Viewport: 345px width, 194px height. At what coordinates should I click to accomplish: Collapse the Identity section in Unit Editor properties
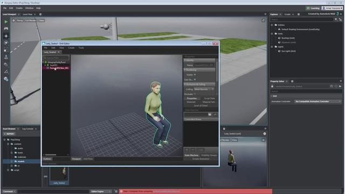[x=199, y=60]
